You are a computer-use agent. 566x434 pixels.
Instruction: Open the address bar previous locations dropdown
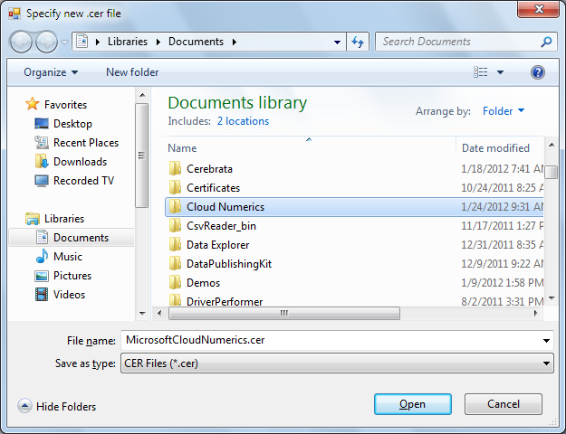pyautogui.click(x=337, y=42)
